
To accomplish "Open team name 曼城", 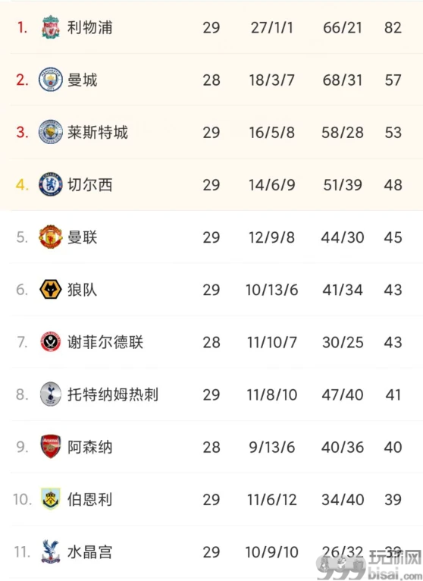I will tap(82, 80).
